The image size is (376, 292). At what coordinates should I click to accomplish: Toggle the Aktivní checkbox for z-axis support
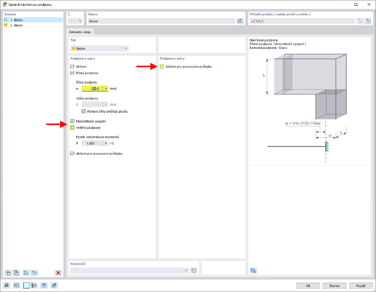(x=72, y=66)
